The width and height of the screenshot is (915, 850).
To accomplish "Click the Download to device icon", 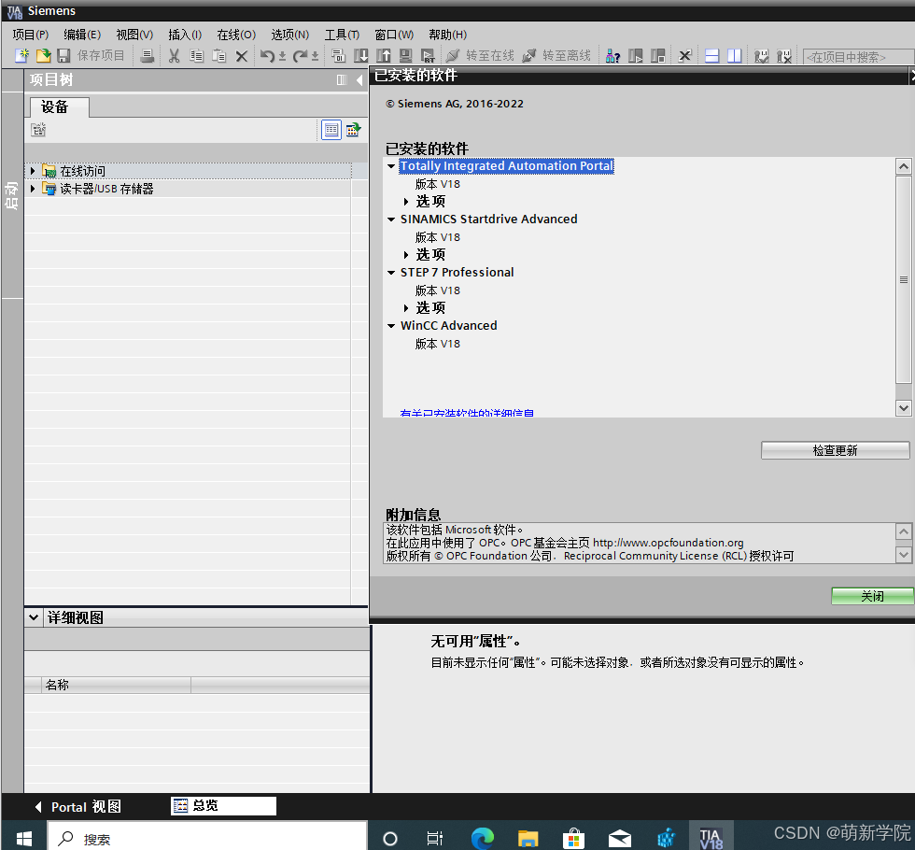I will (361, 55).
